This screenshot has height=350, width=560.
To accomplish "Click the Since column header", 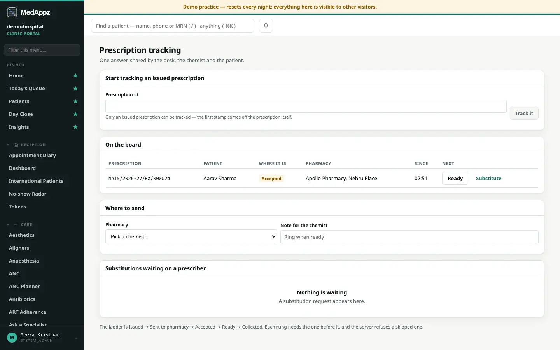I will [x=421, y=163].
